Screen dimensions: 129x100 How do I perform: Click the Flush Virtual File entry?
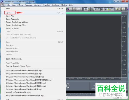coord(34,63)
